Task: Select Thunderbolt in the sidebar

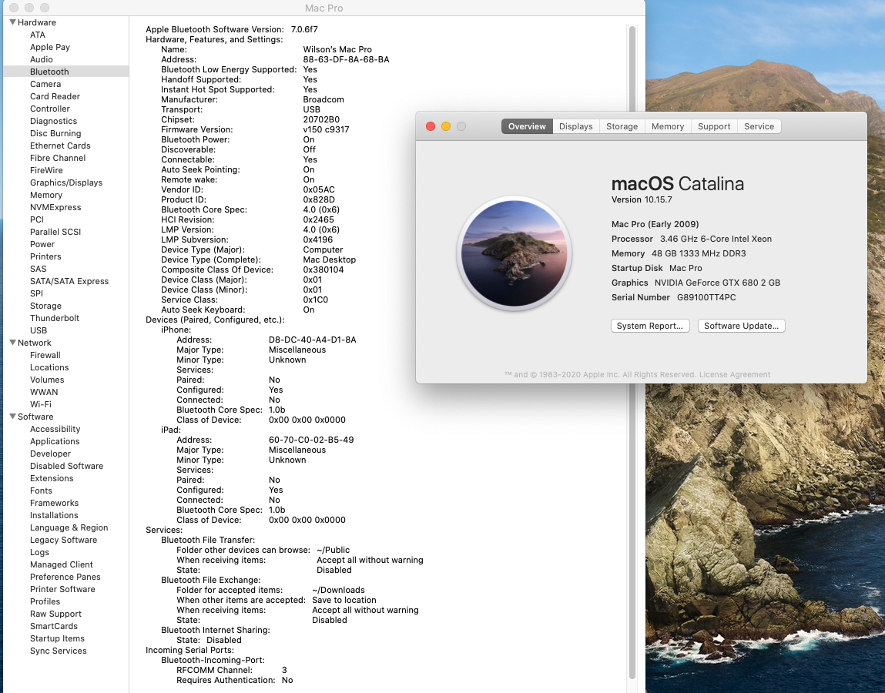Action: point(54,318)
